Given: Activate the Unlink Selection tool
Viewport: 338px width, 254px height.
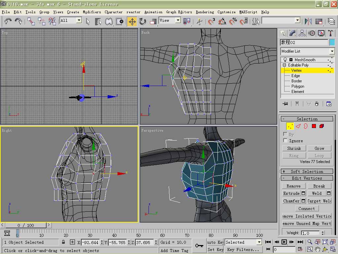Looking at the screenshot, I should (x=41, y=21).
